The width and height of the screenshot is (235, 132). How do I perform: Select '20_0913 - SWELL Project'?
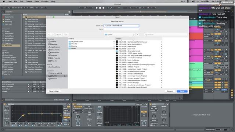[x=139, y=67]
